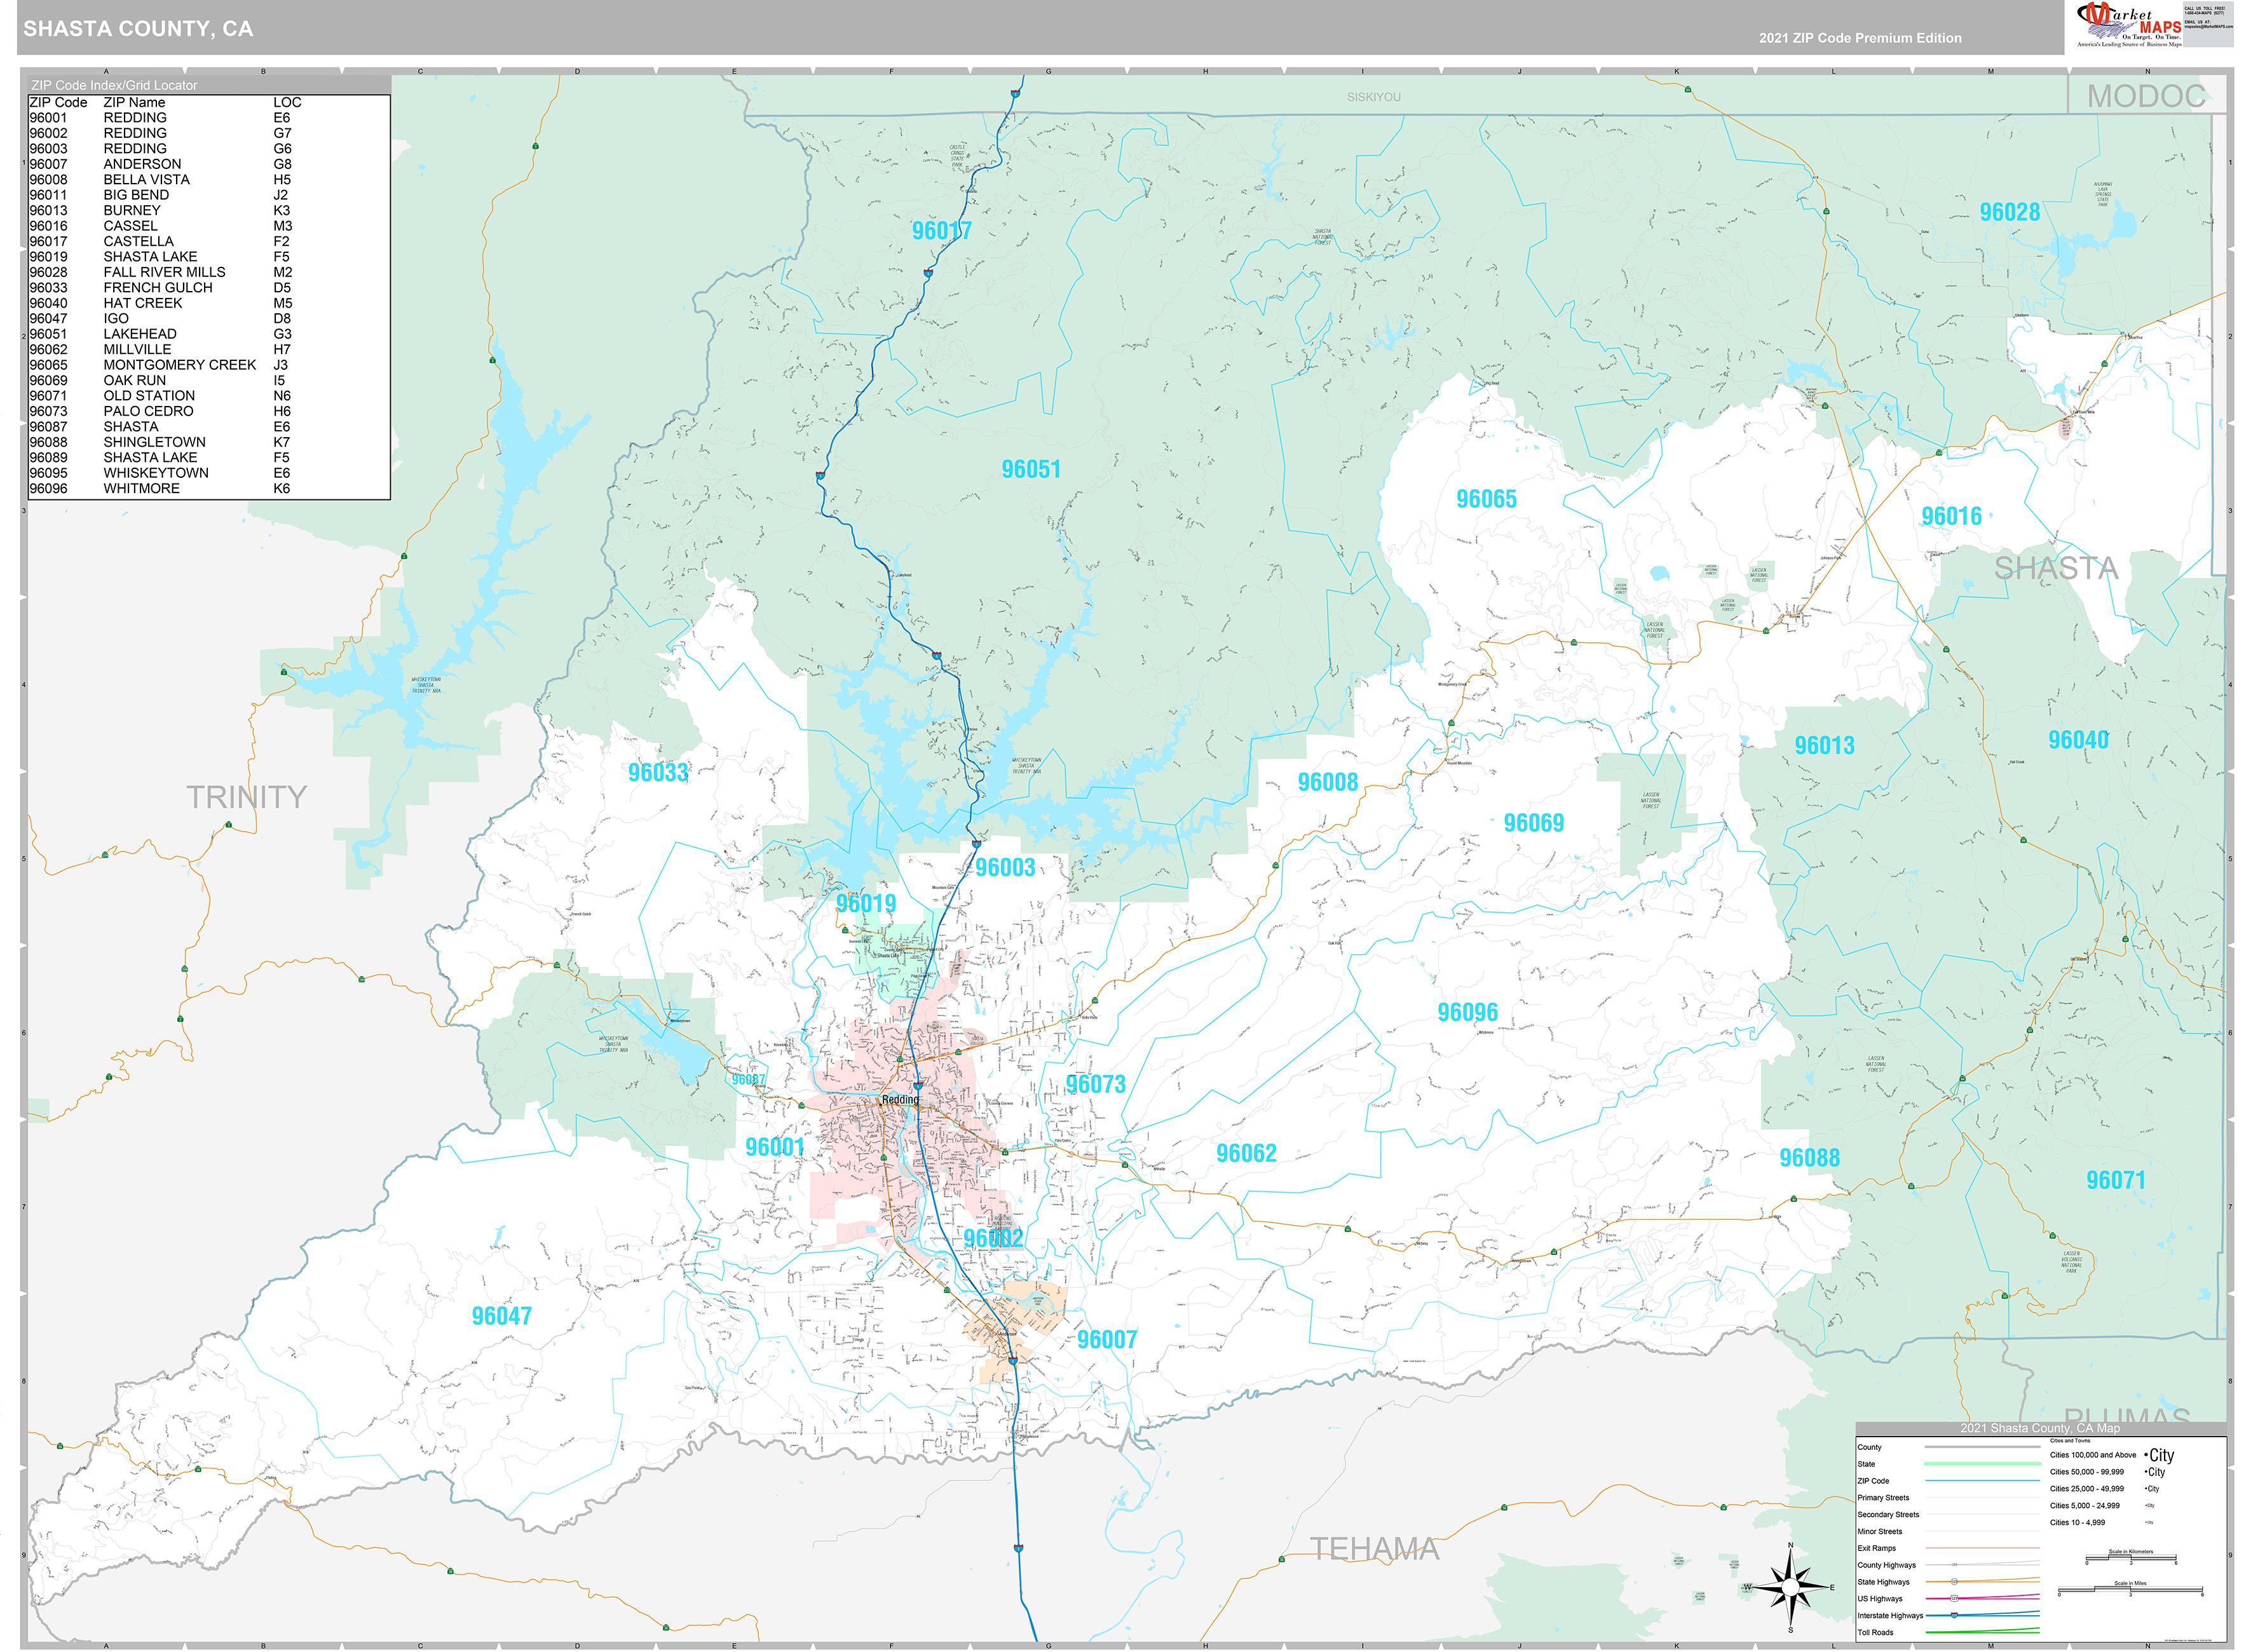Viewport: 2253px width, 1652px height.
Task: Click the PALO CEDRO index row
Action: (165, 411)
